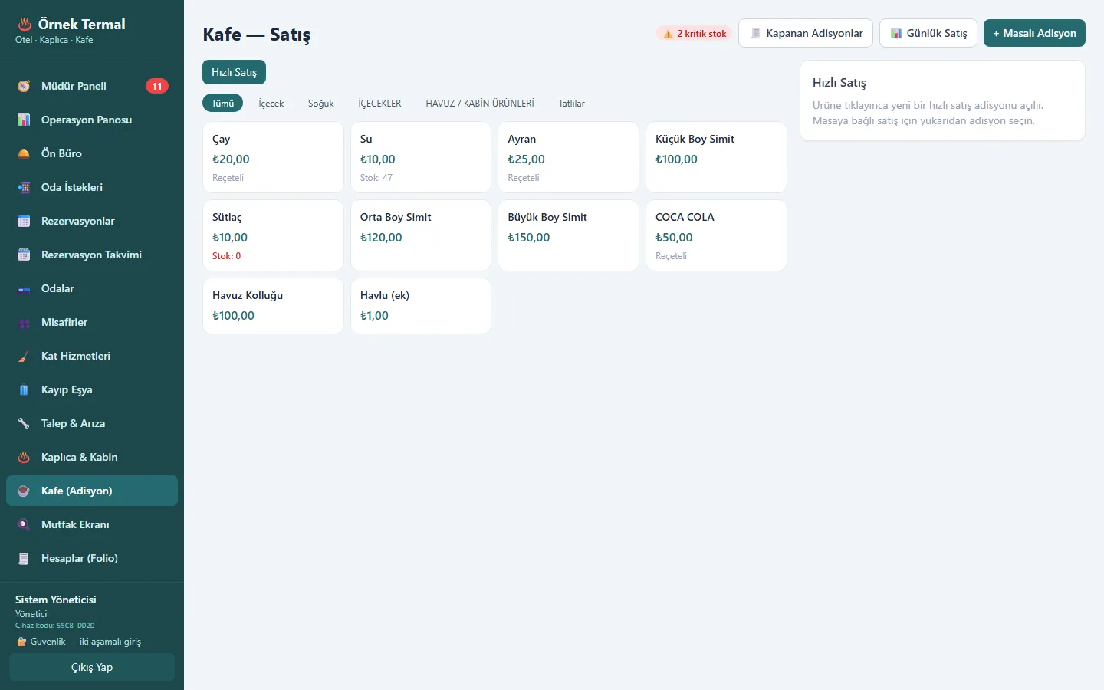Select the uppercase İÇECEKLER category
Image resolution: width=1104 pixels, height=690 pixels.
pos(379,103)
